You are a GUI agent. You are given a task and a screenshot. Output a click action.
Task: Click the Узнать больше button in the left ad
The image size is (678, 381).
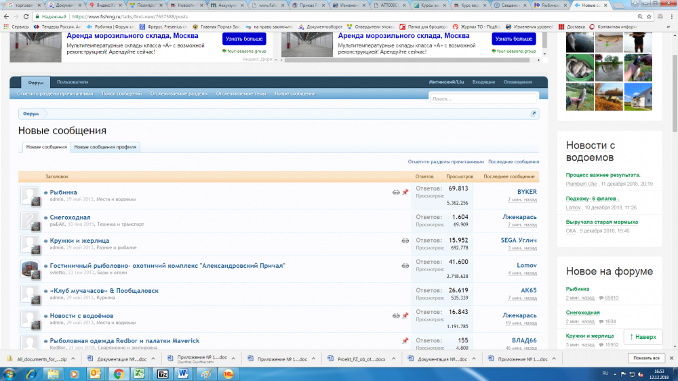point(244,39)
